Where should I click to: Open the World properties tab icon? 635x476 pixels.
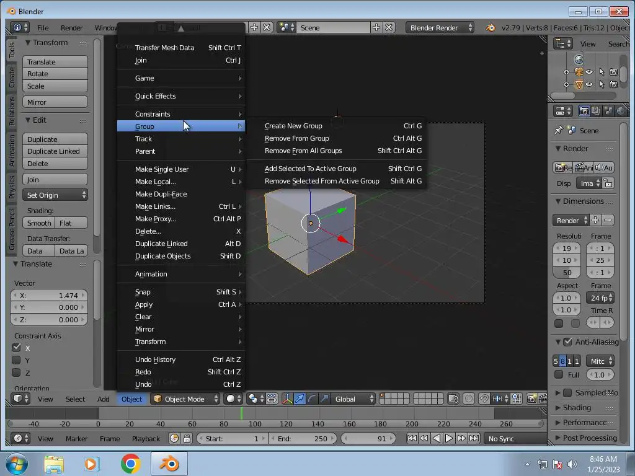point(620,111)
